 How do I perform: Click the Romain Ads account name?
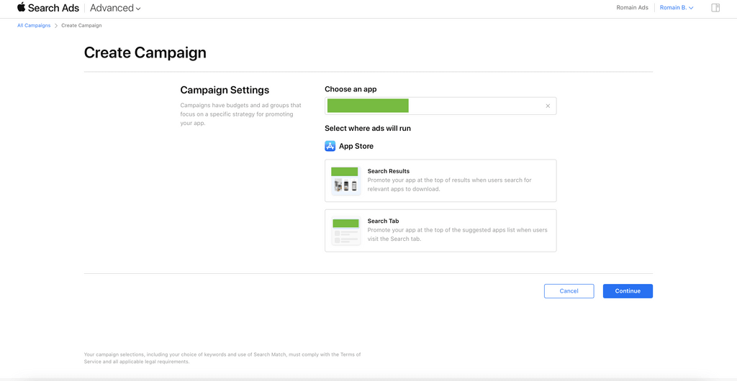(632, 7)
